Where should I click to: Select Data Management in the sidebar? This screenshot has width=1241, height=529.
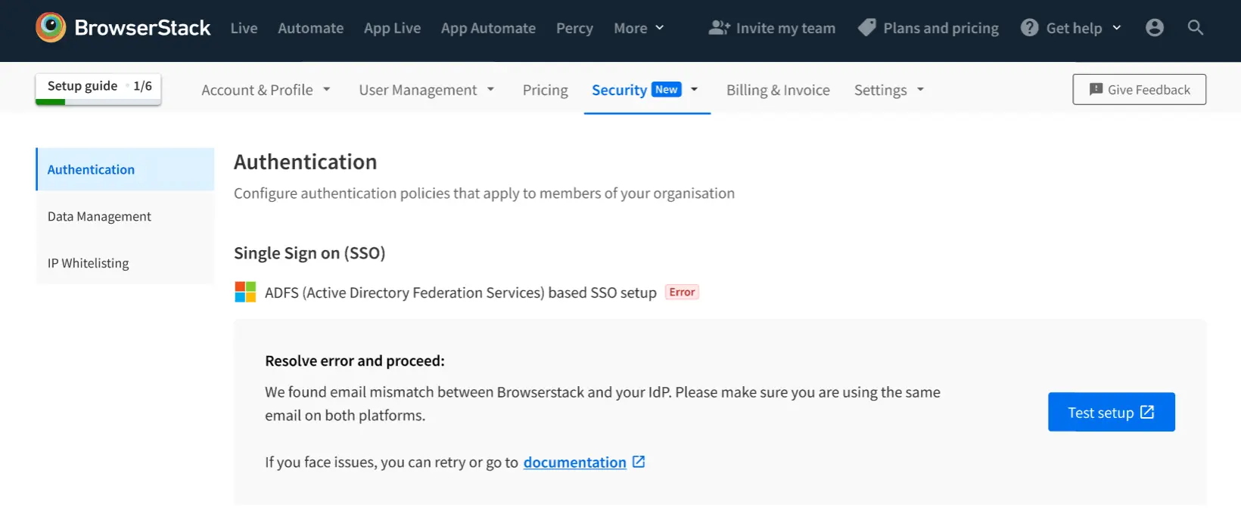[99, 216]
